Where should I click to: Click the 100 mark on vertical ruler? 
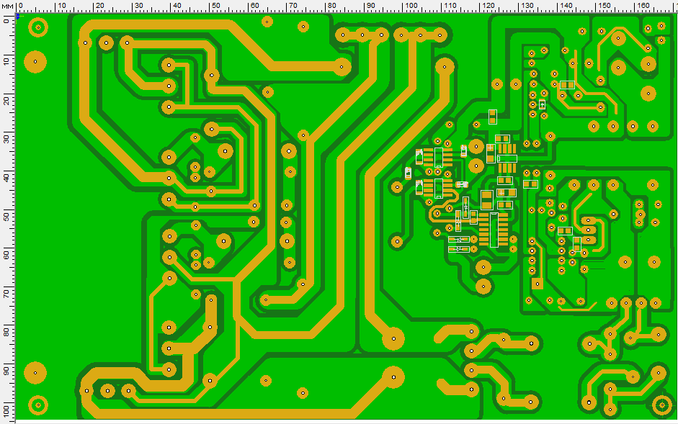[6, 410]
